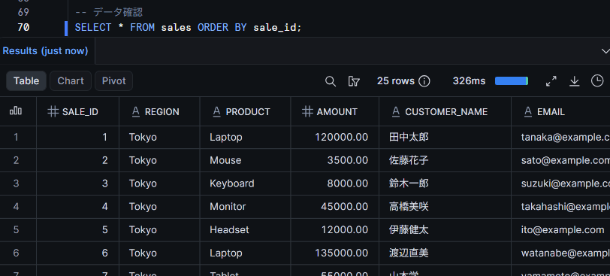This screenshot has width=610, height=276.
Task: Switch to Chart view
Action: click(71, 81)
